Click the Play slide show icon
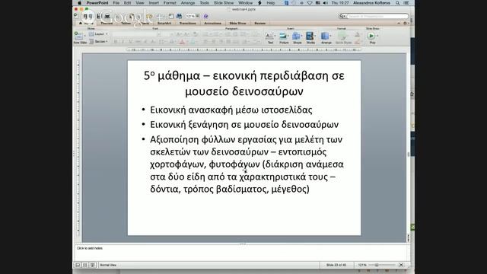 (x=371, y=36)
